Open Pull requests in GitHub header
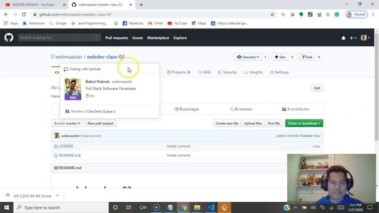This screenshot has width=379, height=213. click(117, 38)
